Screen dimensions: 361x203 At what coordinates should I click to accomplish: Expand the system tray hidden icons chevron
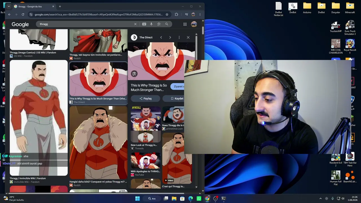(320, 198)
